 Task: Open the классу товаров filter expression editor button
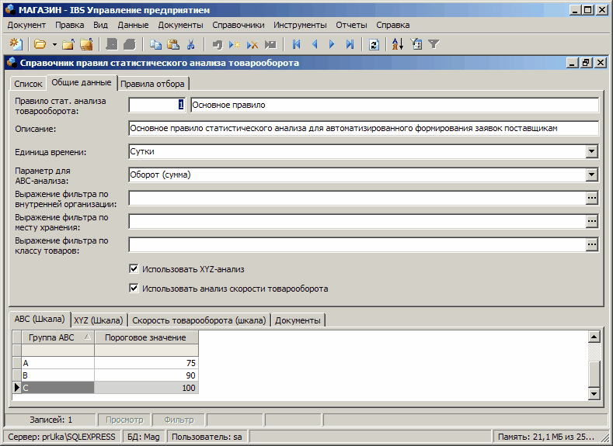click(x=592, y=245)
